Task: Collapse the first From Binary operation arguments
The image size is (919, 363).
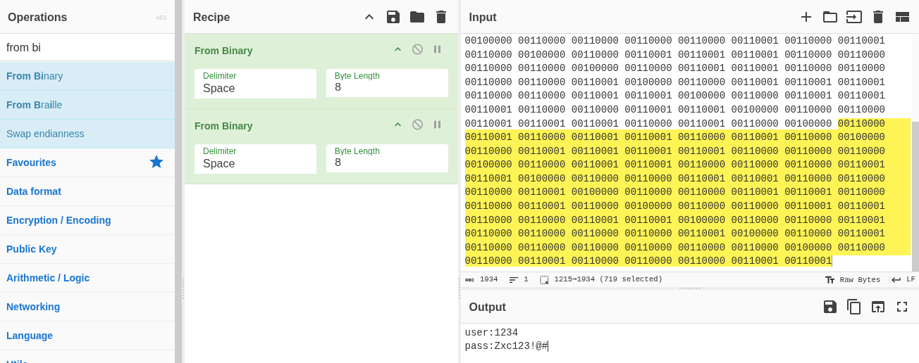Action: [x=397, y=49]
